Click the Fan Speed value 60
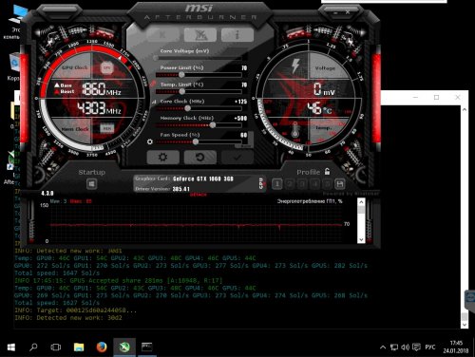 243,135
